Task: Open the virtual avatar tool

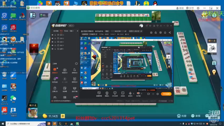Action: coord(74,89)
